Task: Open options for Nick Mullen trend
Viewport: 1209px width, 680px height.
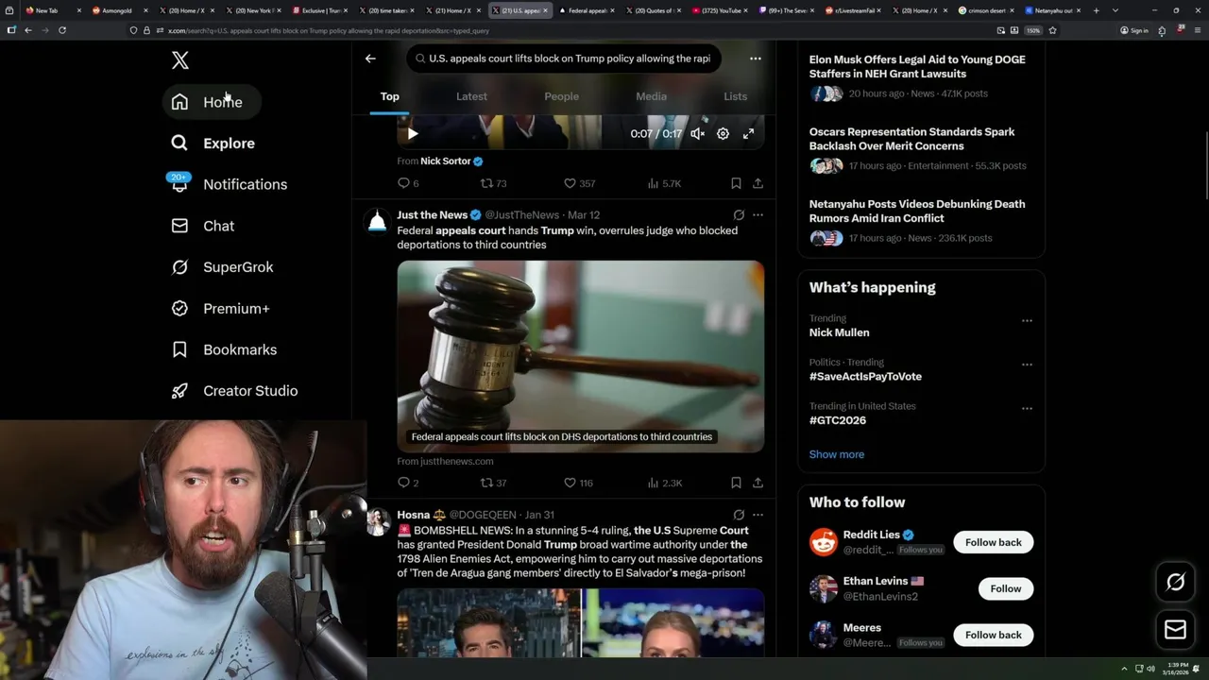Action: [x=1027, y=320]
